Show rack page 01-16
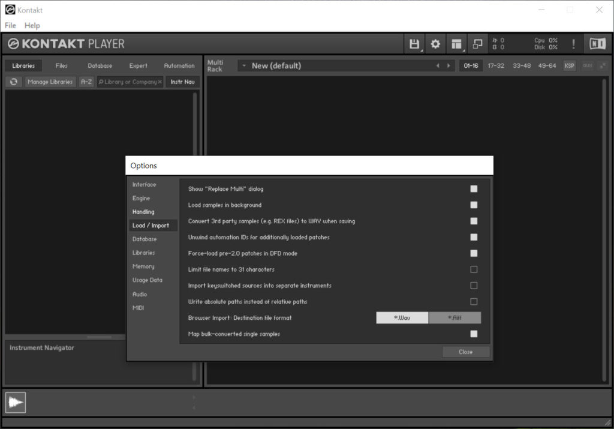The image size is (614, 429). coord(471,66)
